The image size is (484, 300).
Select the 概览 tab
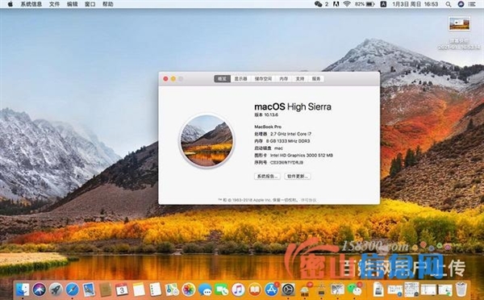click(223, 79)
